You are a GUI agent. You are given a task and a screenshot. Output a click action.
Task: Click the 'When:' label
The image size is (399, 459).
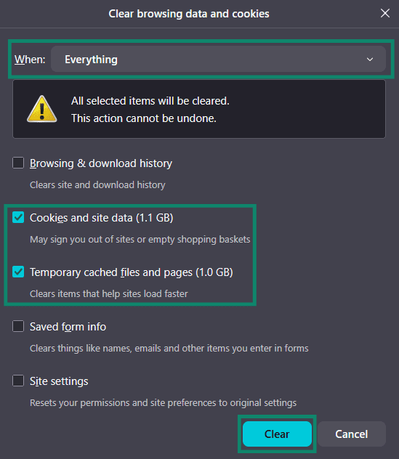(x=30, y=60)
